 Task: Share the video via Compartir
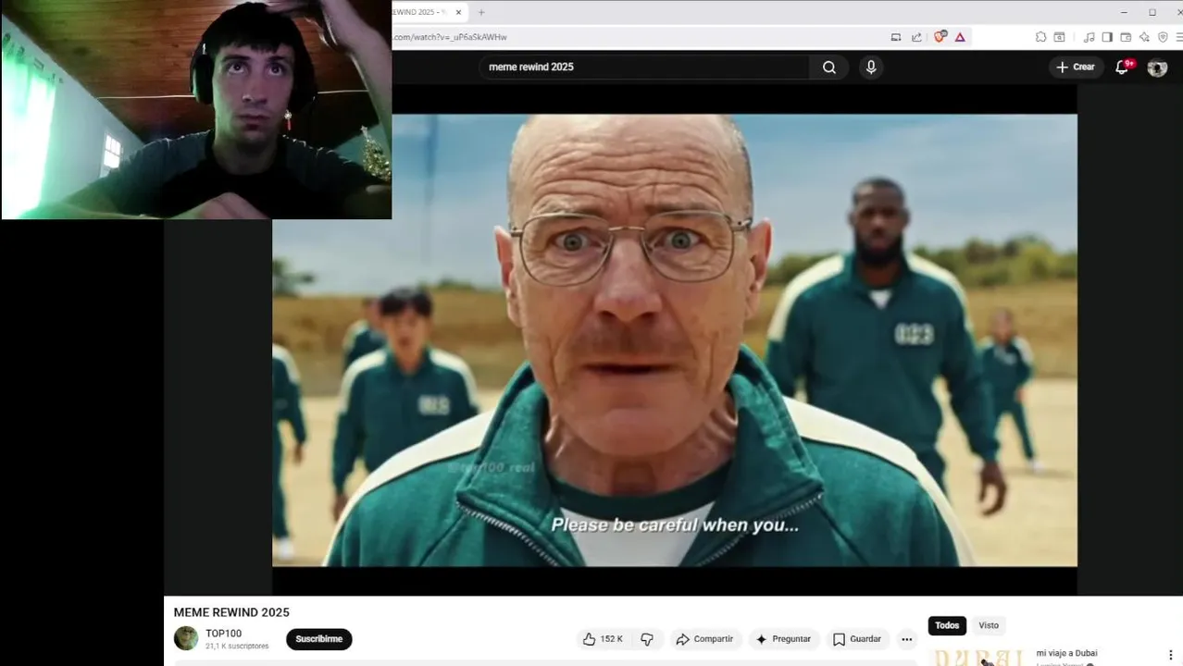pyautogui.click(x=704, y=639)
